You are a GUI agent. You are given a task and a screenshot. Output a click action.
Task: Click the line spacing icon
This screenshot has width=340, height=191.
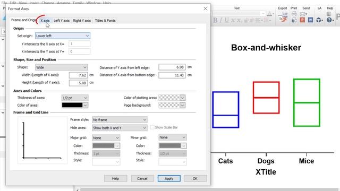(266, 20)
